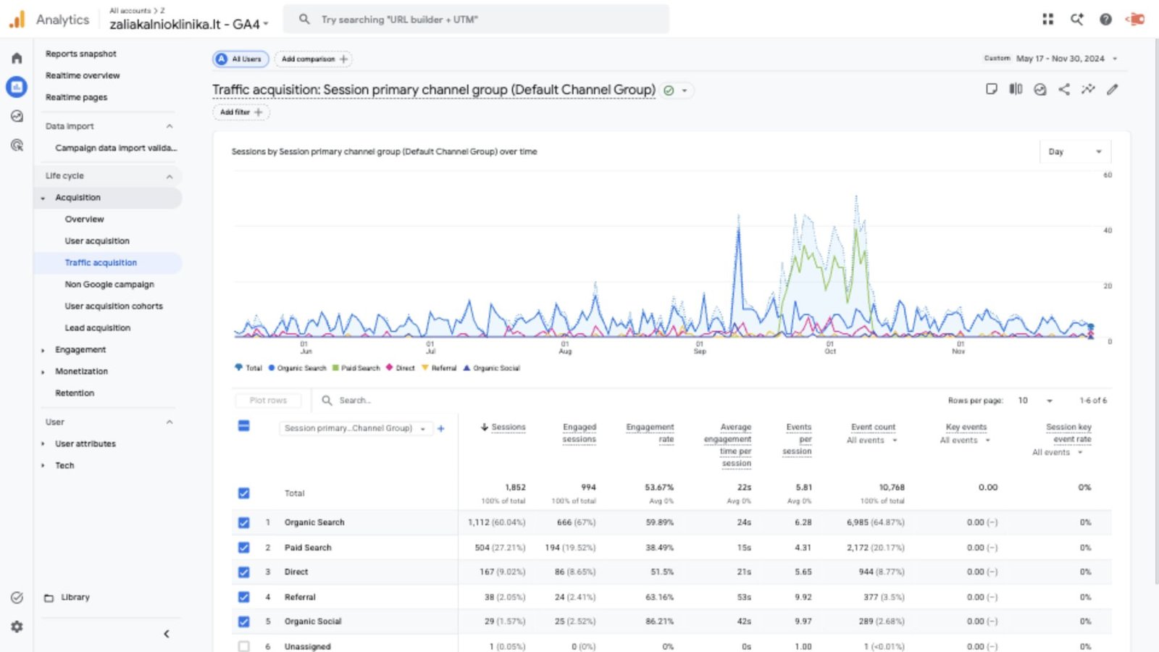Click the share report icon

(x=1064, y=89)
